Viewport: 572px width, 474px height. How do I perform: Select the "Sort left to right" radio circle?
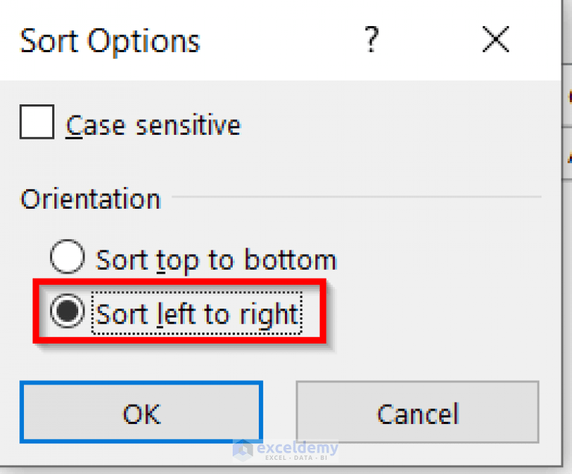coord(68,313)
